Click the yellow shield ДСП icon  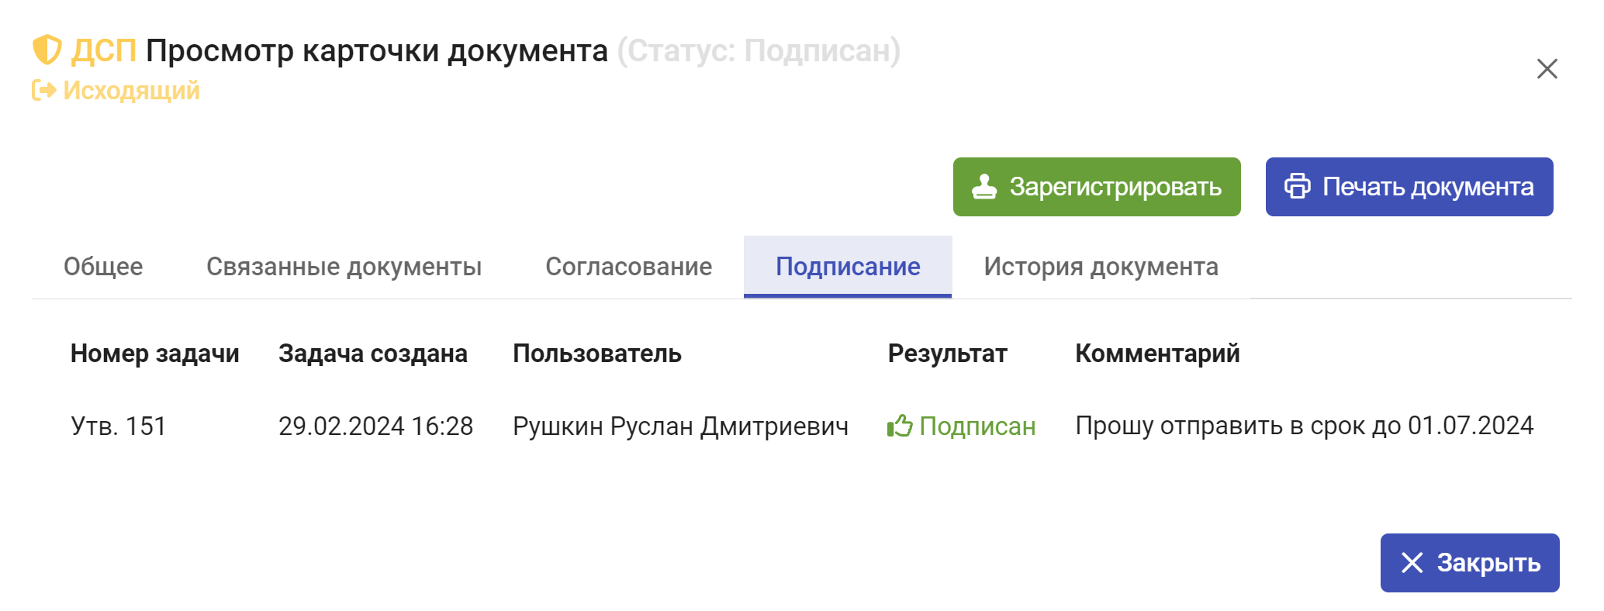pos(47,50)
